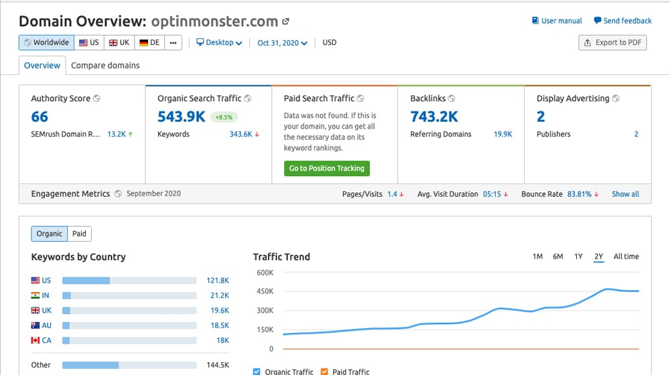Switch keywords view to Paid
This screenshot has height=375, width=670.
[79, 234]
